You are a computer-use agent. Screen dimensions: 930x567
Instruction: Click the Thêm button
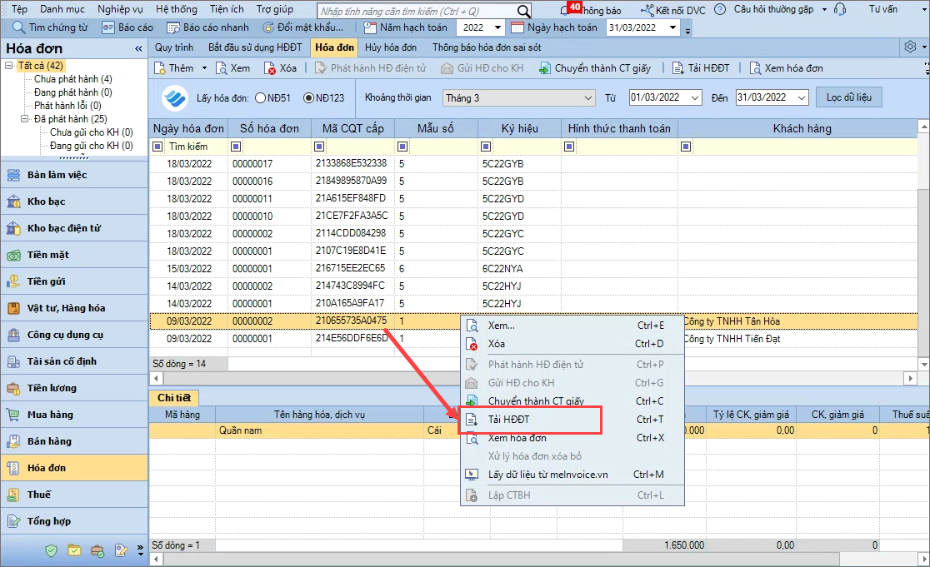pyautogui.click(x=174, y=68)
